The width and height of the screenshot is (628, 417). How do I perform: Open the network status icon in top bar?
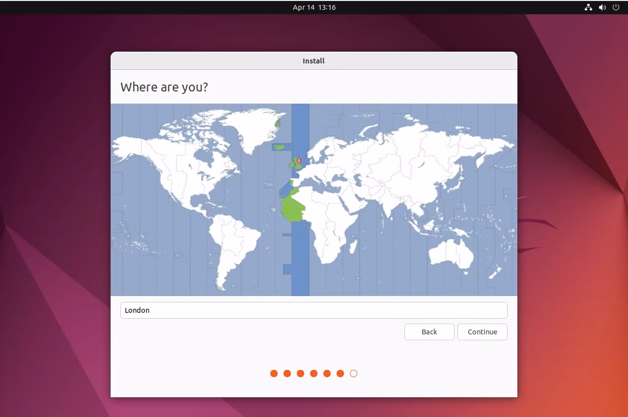588,7
